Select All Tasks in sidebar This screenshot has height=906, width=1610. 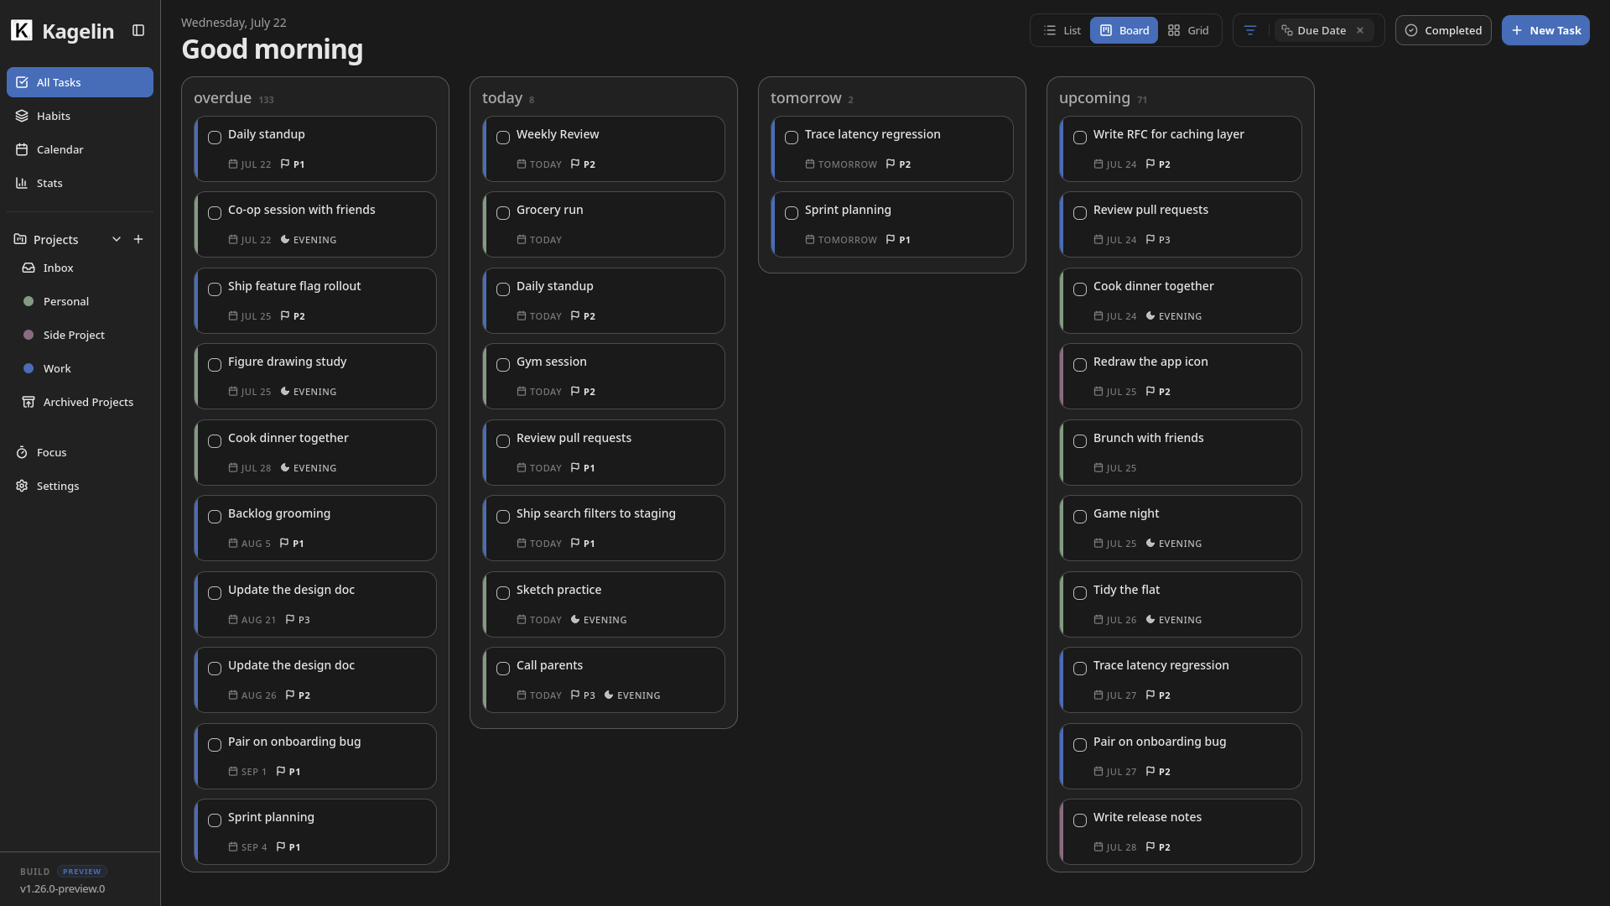click(80, 82)
